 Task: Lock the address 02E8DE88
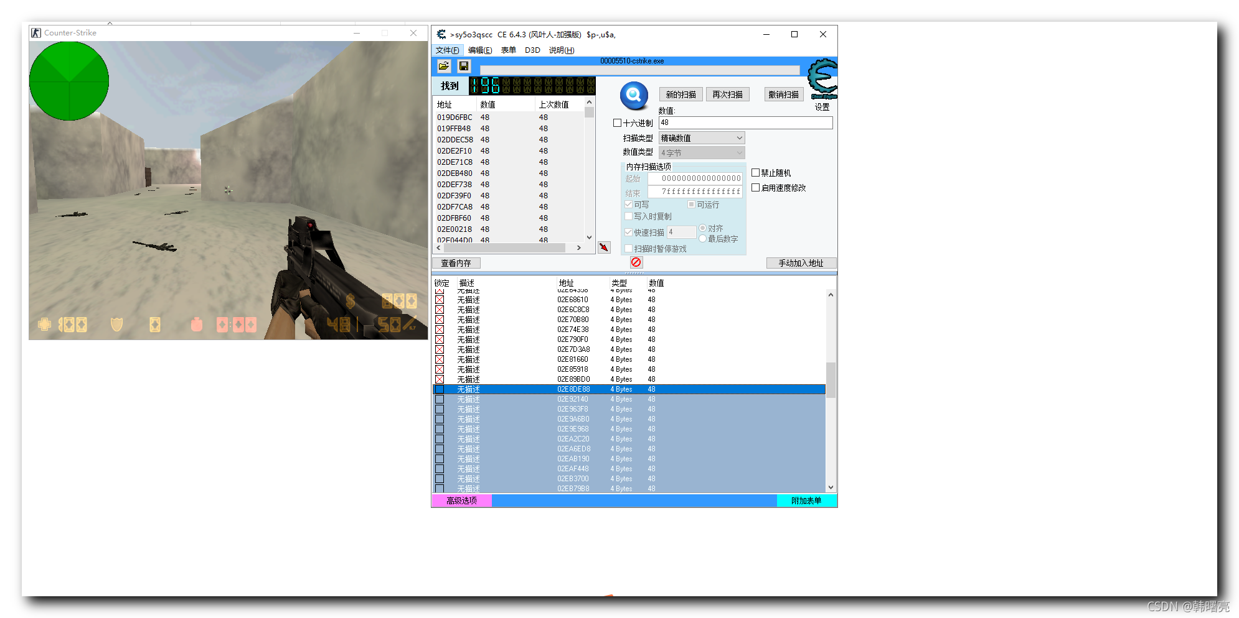(440, 389)
